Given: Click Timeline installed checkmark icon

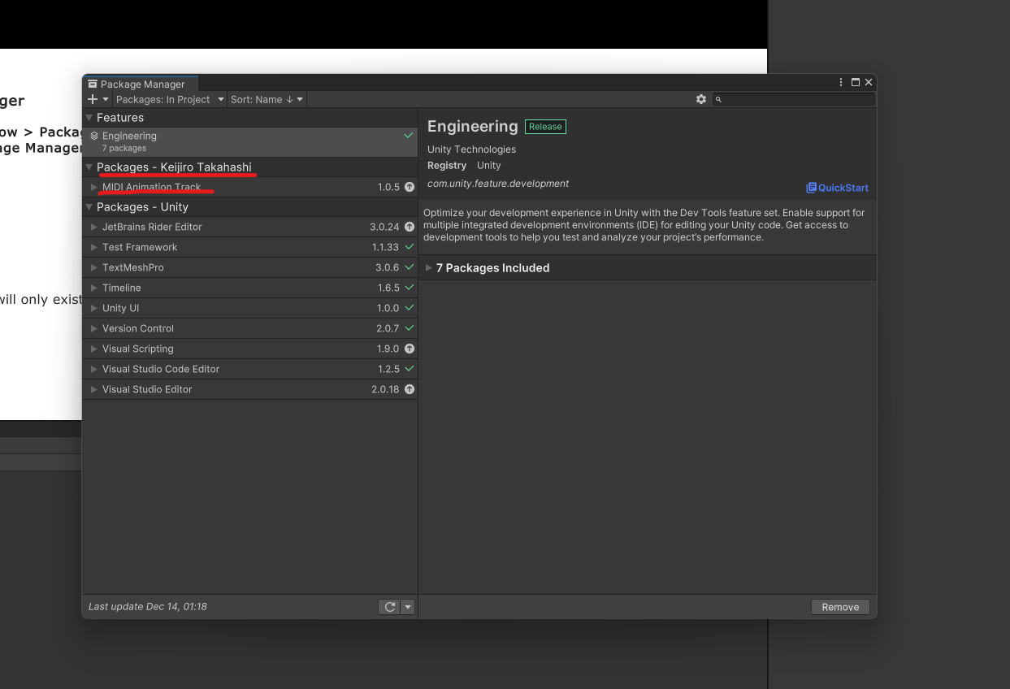Looking at the screenshot, I should click(410, 288).
